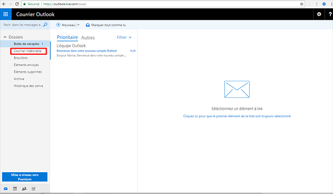Image resolution: width=333 pixels, height=194 pixels.
Task: Click the blue browser extension icon
Action: pos(324,4)
